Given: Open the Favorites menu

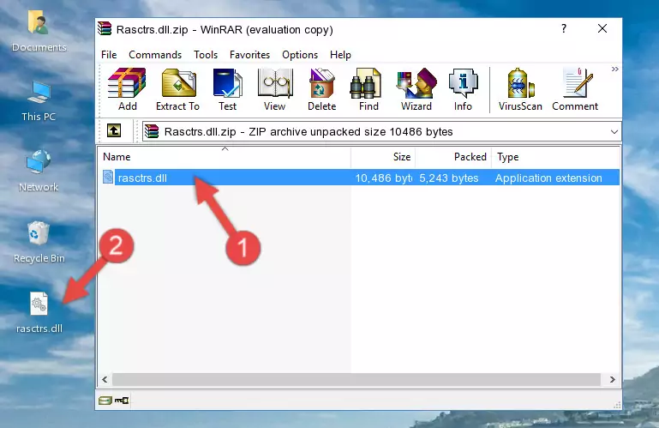Looking at the screenshot, I should [x=249, y=55].
